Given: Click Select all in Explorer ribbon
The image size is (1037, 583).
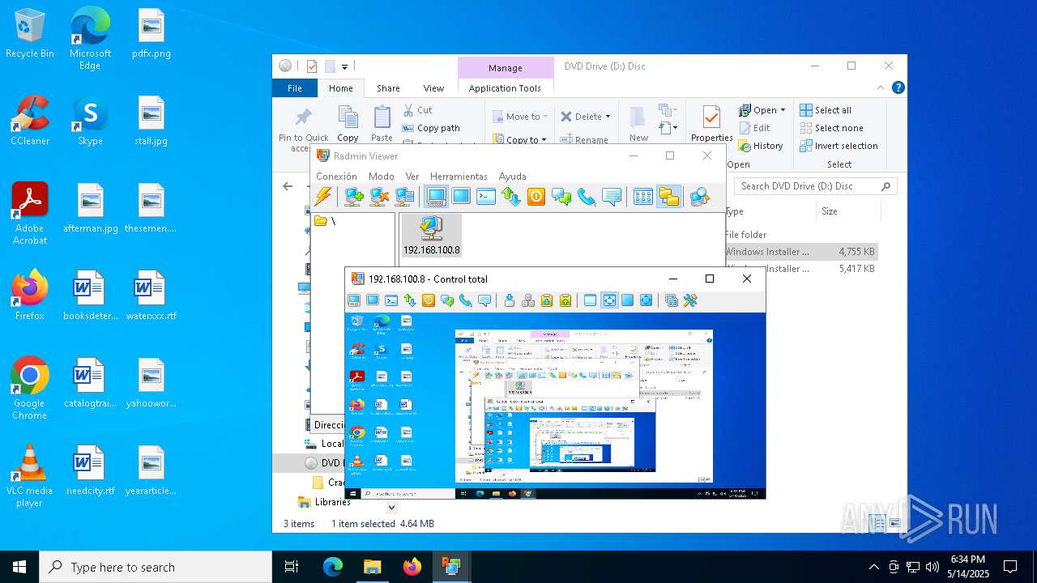Looking at the screenshot, I should pyautogui.click(x=826, y=110).
